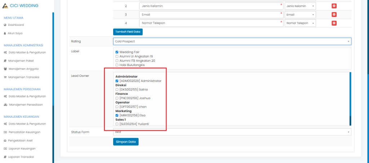The height and width of the screenshot is (163, 369).
Task: Click the Akun Saya user icon
Action: pyautogui.click(x=5, y=33)
